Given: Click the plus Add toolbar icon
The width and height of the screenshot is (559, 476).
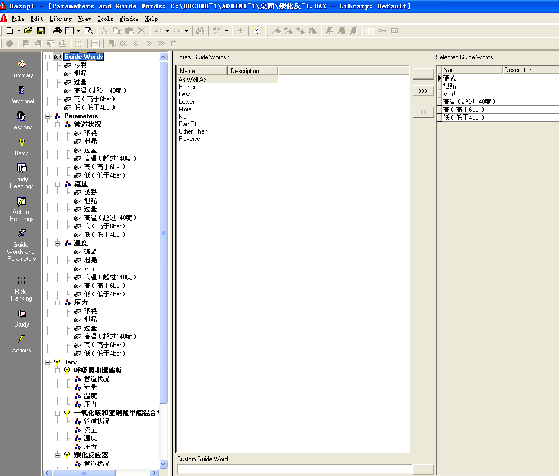Looking at the screenshot, I should coord(240,31).
